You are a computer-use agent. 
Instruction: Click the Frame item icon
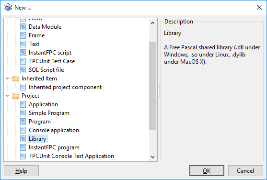coord(23,35)
